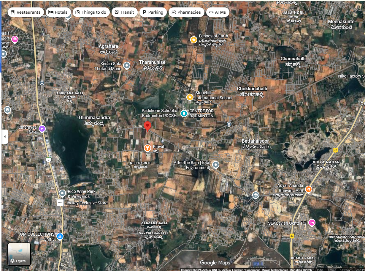
Task: Click the Adyar Ananda Bhavan restaurant icon
Action: (x=309, y=189)
